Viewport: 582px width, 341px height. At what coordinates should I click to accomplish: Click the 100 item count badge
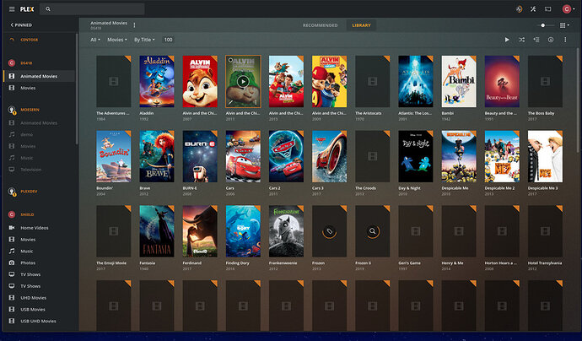168,40
